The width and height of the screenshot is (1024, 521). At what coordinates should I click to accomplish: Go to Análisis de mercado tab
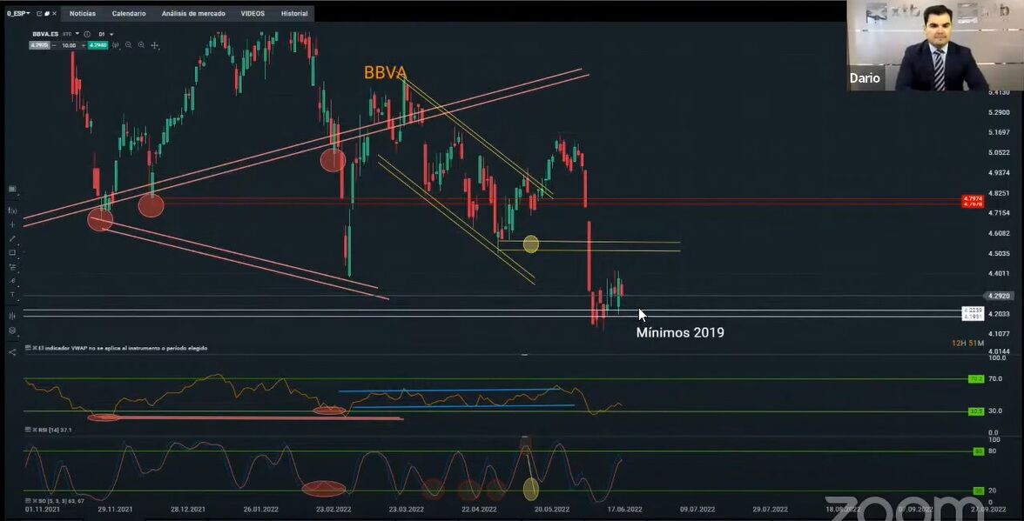click(193, 14)
